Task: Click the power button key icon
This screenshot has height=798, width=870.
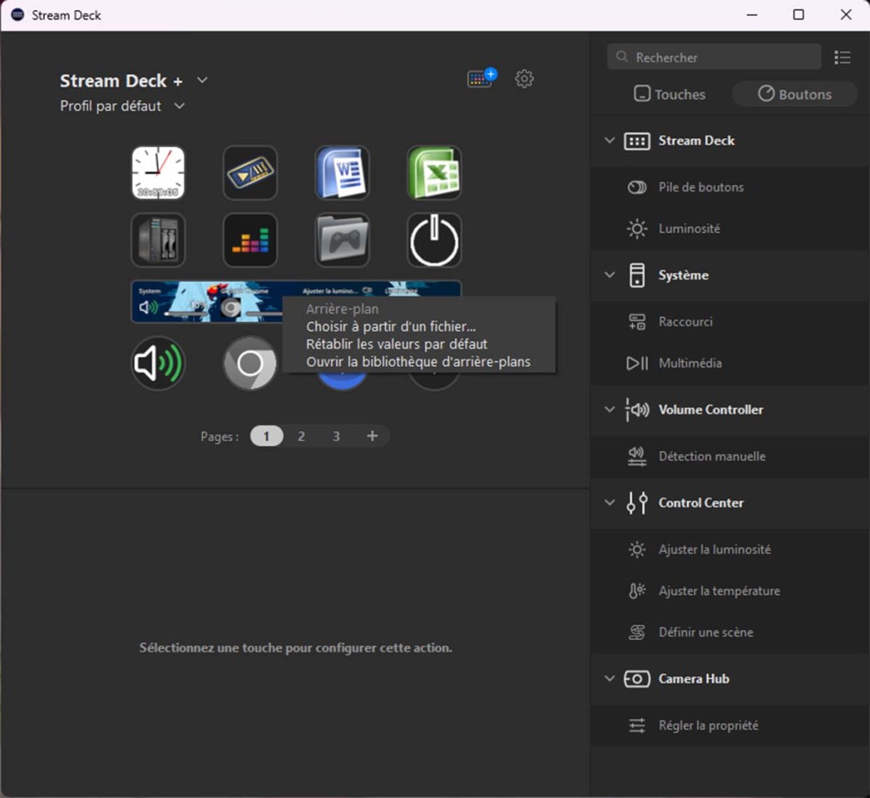Action: pyautogui.click(x=433, y=240)
